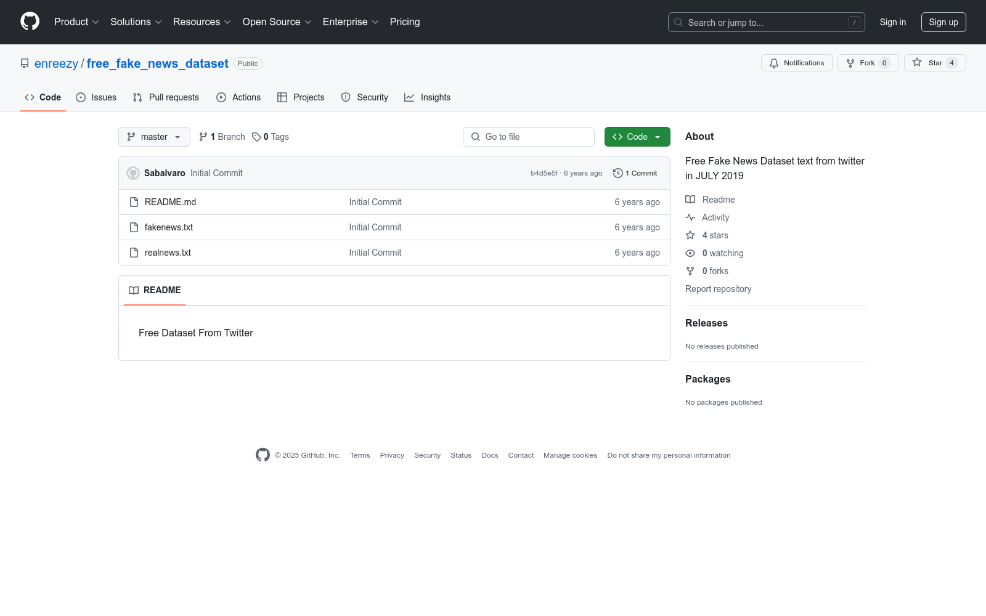The height and width of the screenshot is (616, 986).
Task: Click the Sabalvaro avatar image
Action: 133,173
